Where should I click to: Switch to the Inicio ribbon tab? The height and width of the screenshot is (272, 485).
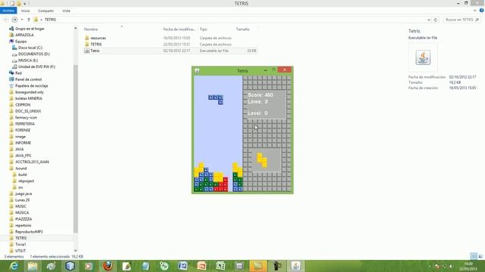(25, 11)
